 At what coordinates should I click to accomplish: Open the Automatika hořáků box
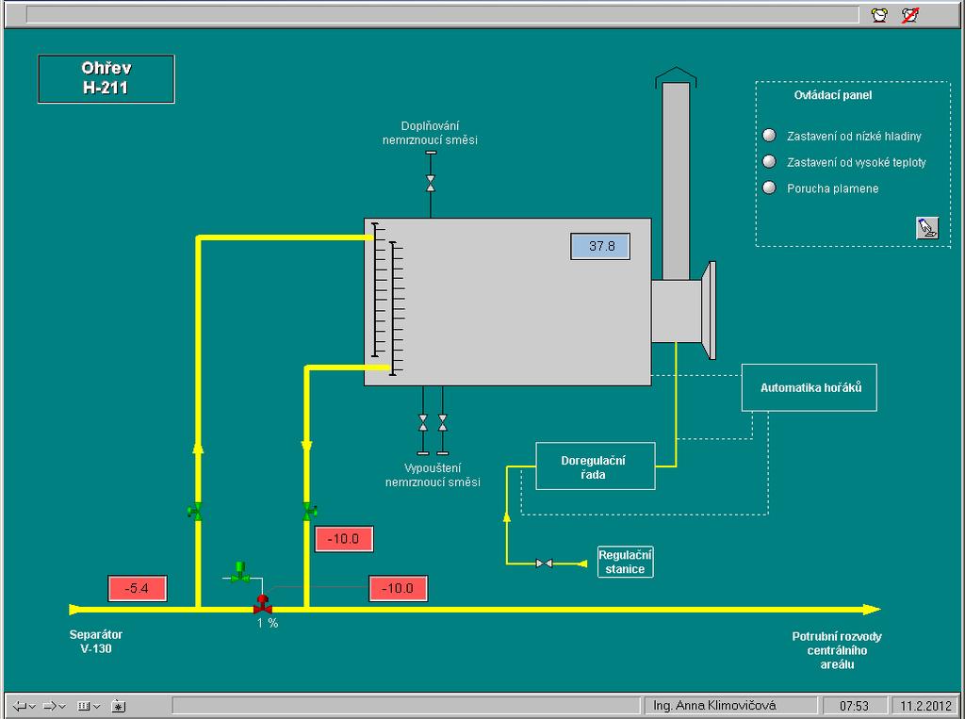click(810, 388)
